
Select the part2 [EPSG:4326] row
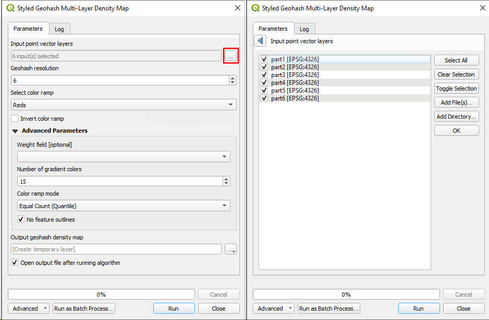click(x=345, y=67)
